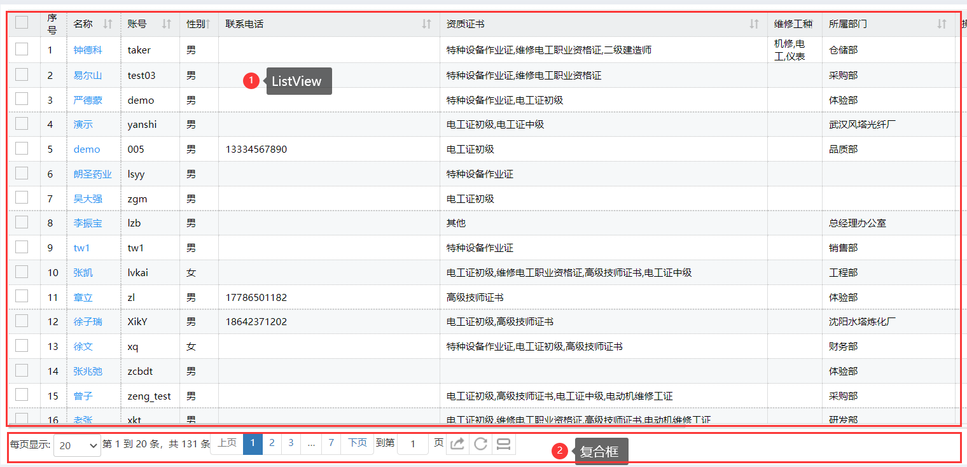Open the 张凯 name link

(x=83, y=273)
